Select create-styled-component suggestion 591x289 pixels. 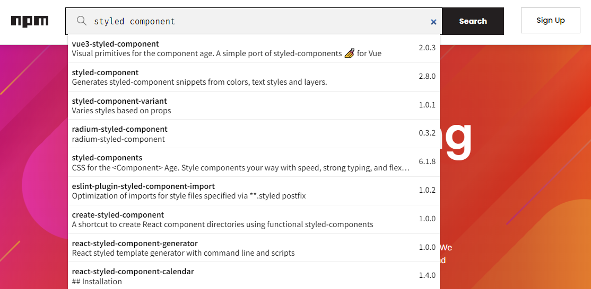[x=118, y=215]
